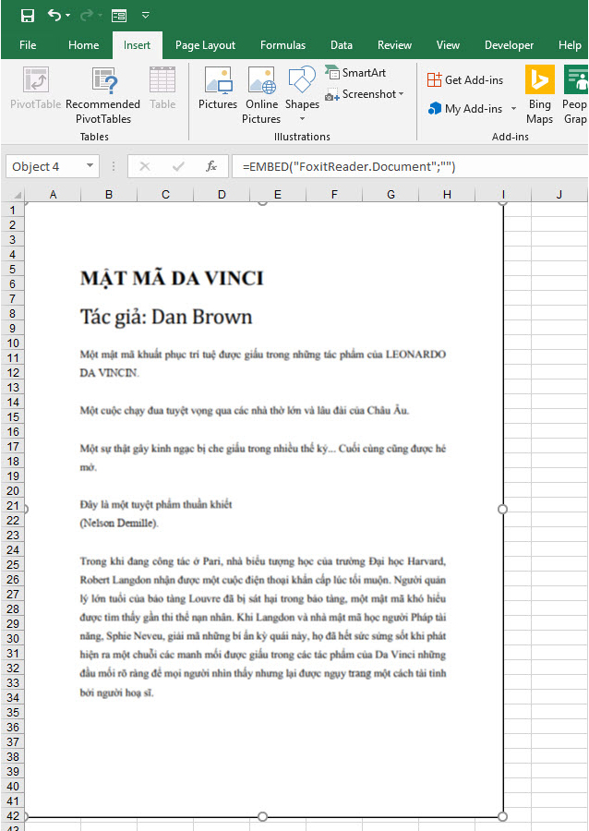Click the Insert Function fx icon
This screenshot has height=831, width=589.
(x=211, y=167)
